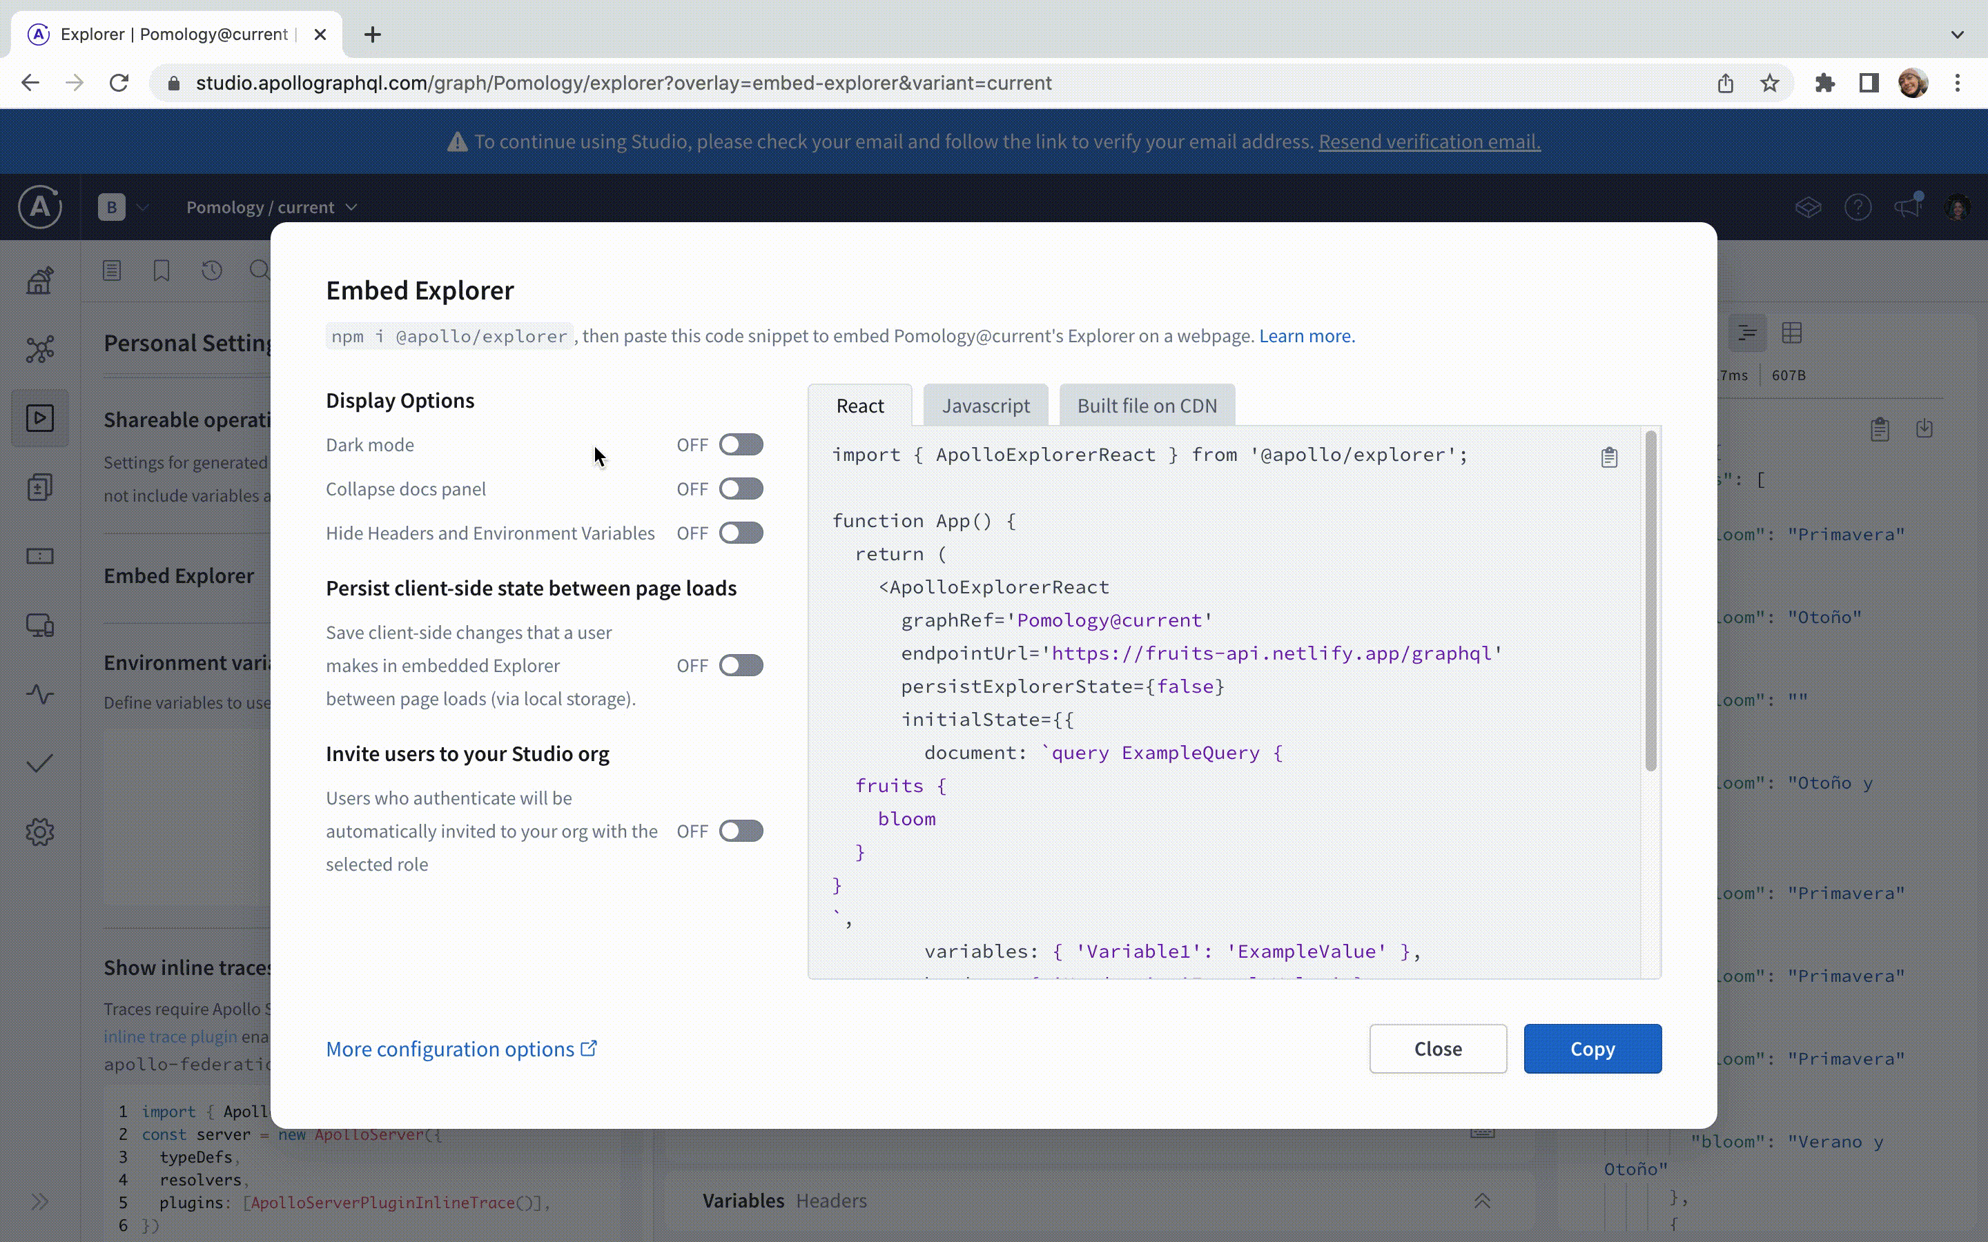Open the Settings gear icon in sidebar
The image size is (1988, 1242).
point(39,832)
